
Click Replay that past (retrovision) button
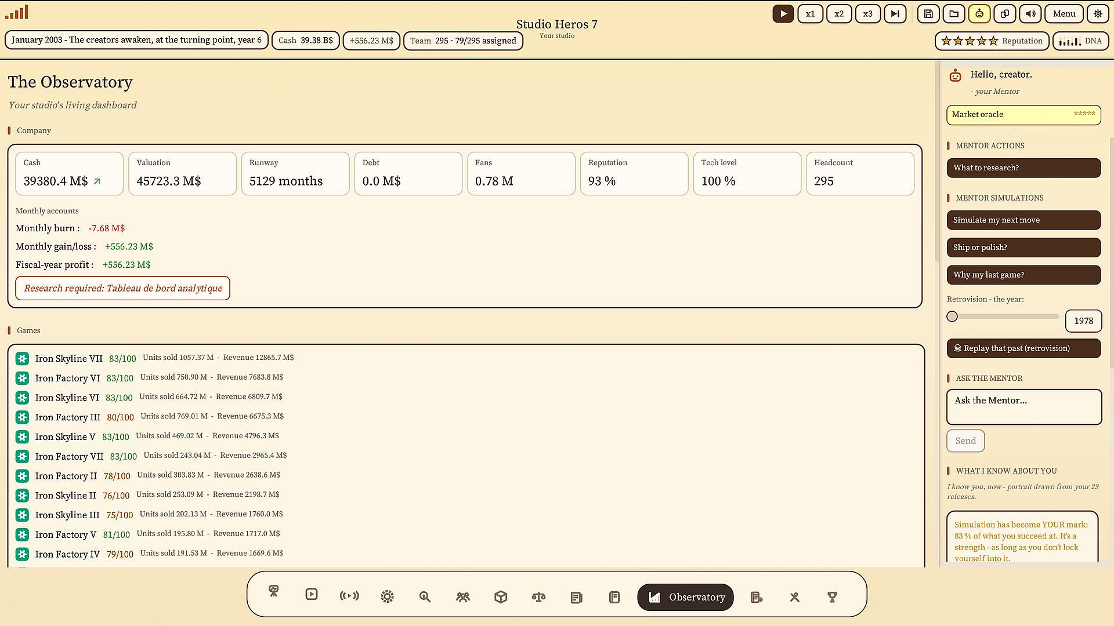[x=1023, y=348]
